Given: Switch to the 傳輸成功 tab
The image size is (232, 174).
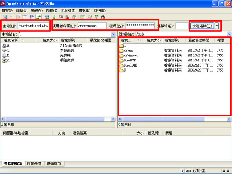Looking at the screenshot, I should (54, 164).
